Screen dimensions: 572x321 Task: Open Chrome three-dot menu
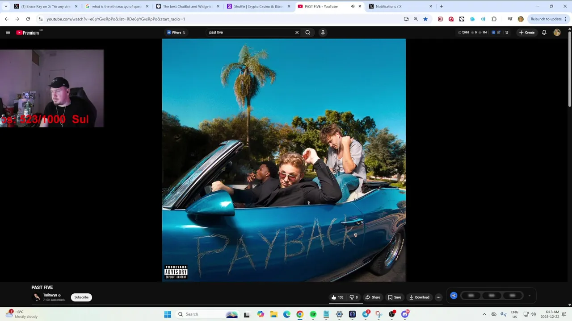(565, 19)
